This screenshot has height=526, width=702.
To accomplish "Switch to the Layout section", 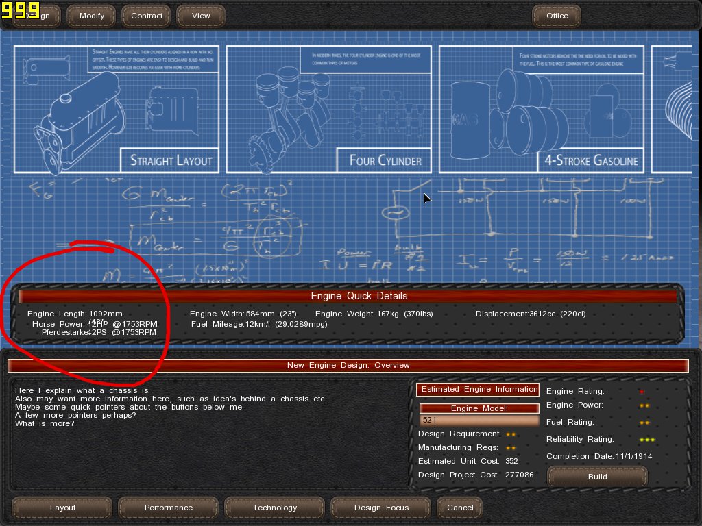I will [x=62, y=508].
